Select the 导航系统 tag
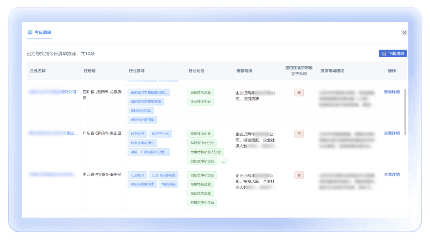Screen dimensions: 430x242 point(168,184)
